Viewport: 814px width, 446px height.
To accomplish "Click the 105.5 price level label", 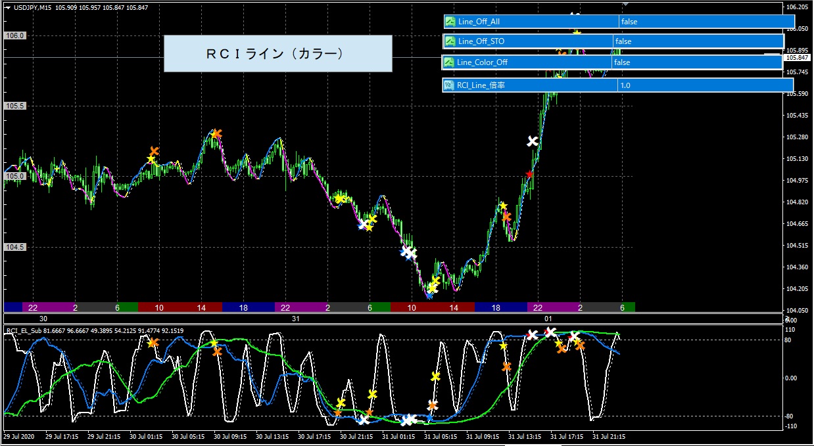I will (15, 106).
